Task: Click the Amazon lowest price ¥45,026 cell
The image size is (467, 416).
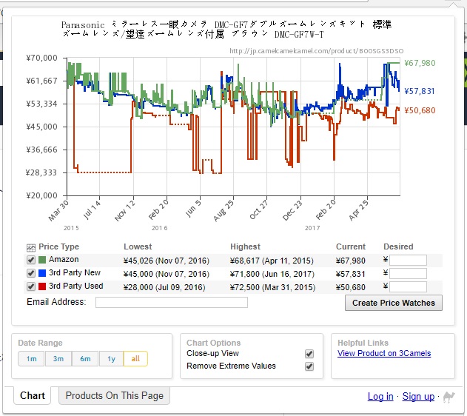Action: (x=167, y=261)
